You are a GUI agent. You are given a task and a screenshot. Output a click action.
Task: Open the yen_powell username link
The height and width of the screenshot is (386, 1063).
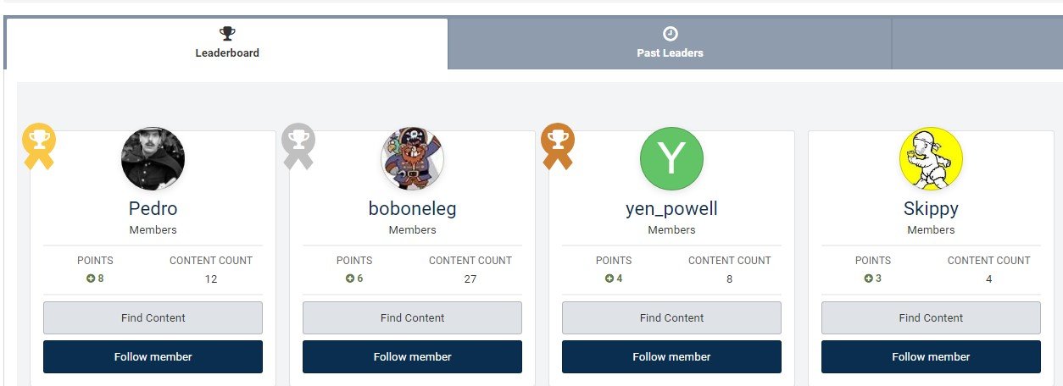(671, 208)
